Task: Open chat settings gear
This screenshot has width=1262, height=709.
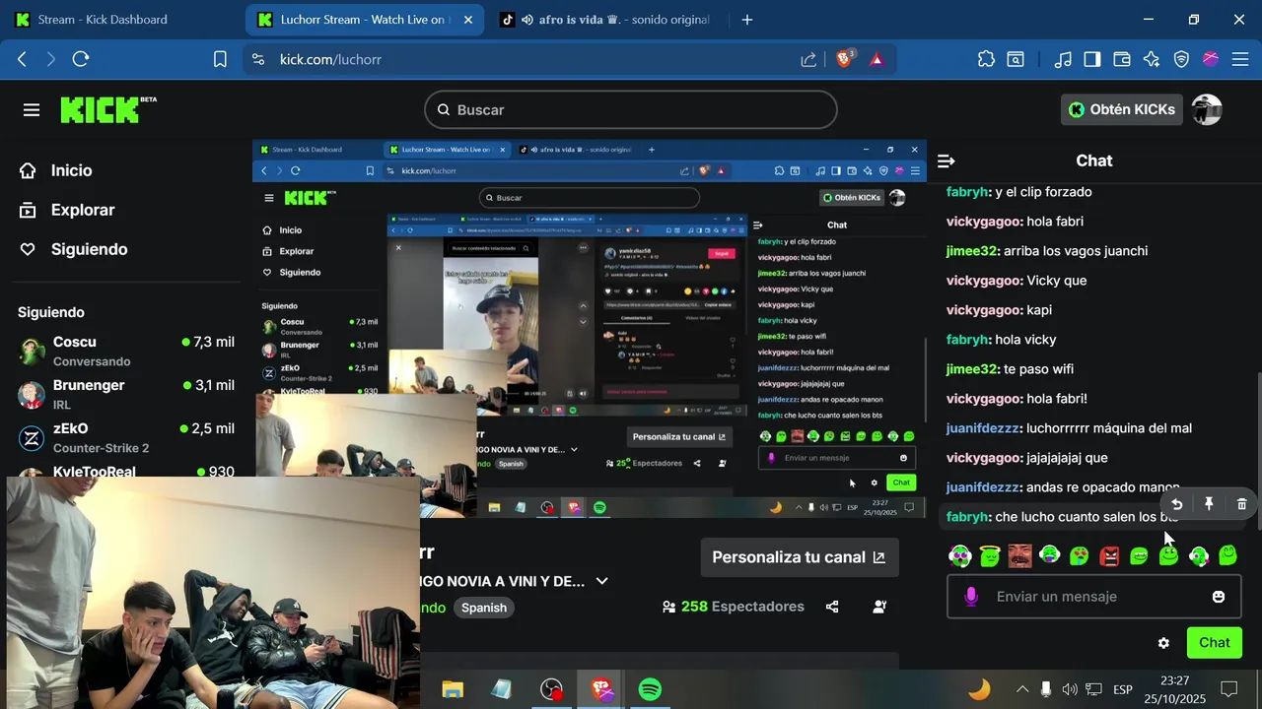Action: click(1163, 643)
